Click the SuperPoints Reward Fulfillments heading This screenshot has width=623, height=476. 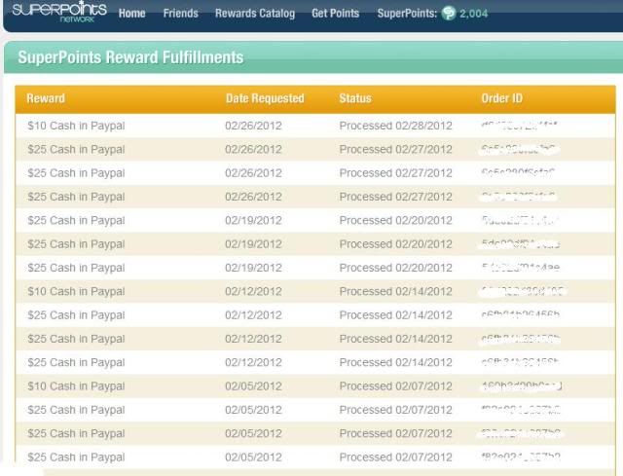pos(130,57)
